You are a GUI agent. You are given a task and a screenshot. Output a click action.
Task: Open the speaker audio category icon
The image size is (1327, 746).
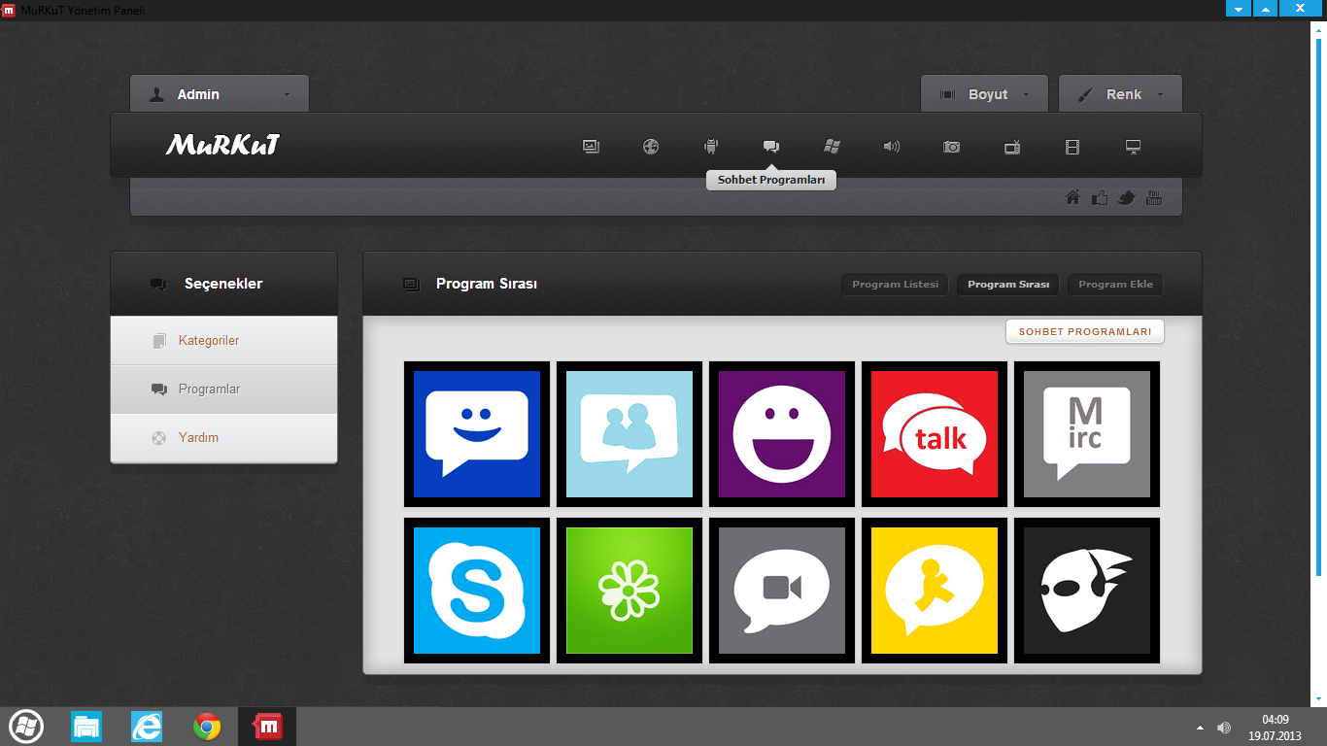pyautogui.click(x=892, y=147)
